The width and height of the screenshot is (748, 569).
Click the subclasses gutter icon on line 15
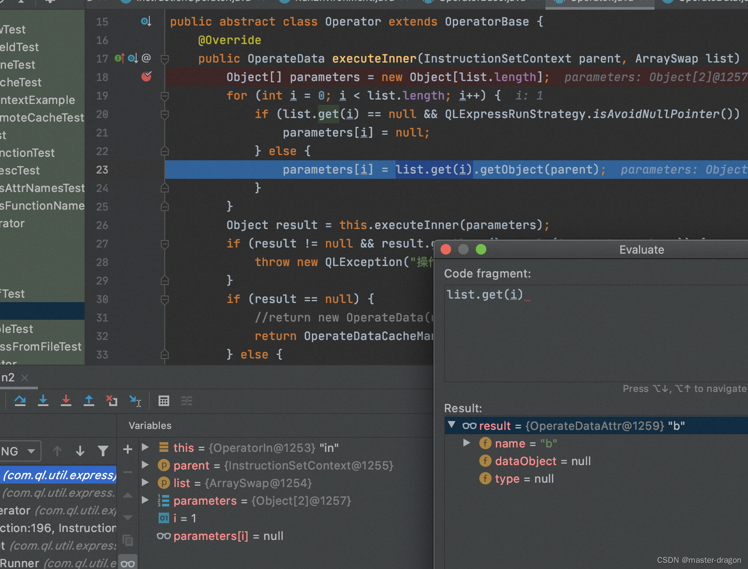pos(146,21)
